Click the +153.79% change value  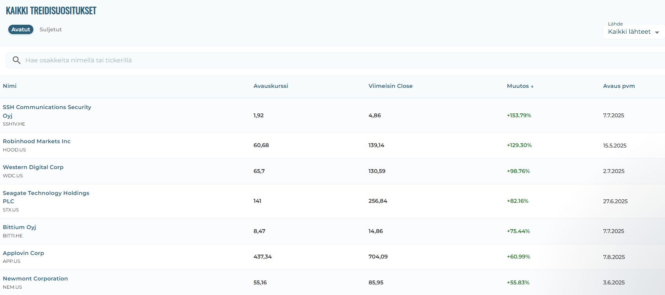pyautogui.click(x=519, y=115)
